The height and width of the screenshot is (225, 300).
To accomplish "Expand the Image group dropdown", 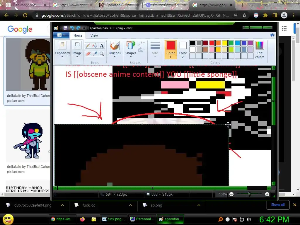I will coord(77,57).
